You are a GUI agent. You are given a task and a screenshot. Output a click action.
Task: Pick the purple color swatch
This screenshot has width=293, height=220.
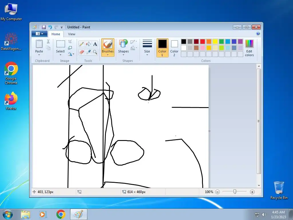tap(240, 42)
